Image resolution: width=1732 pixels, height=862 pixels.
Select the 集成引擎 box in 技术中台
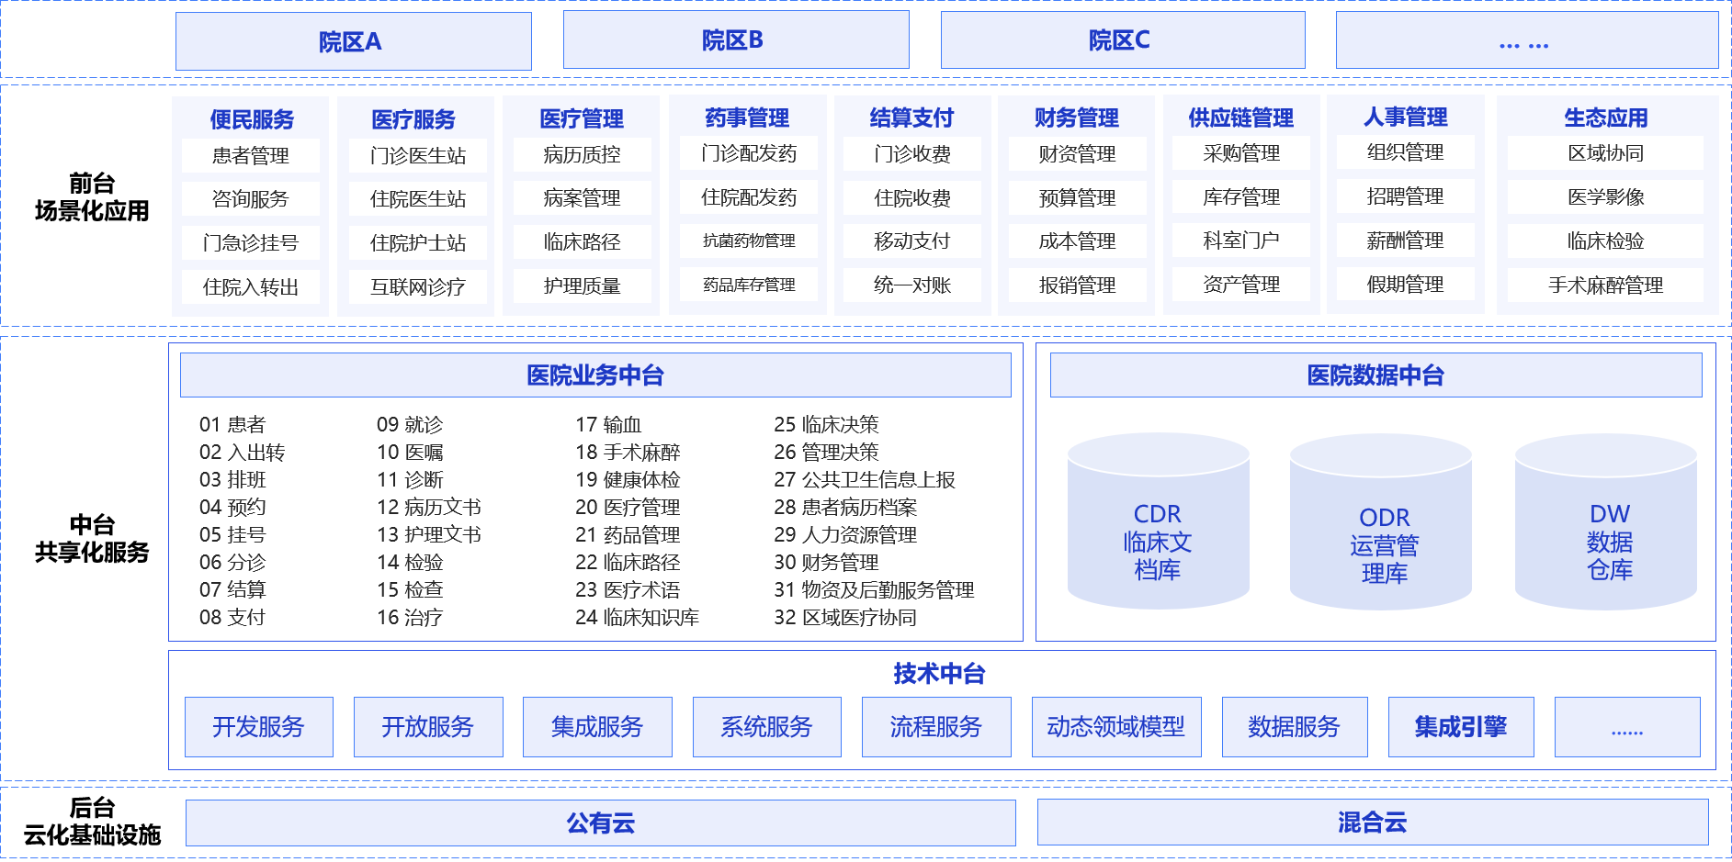point(1460,727)
